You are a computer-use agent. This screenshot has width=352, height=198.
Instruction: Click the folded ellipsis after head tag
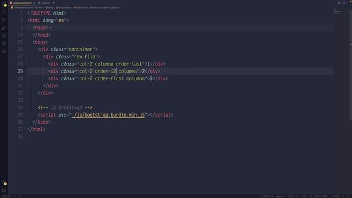51,28
